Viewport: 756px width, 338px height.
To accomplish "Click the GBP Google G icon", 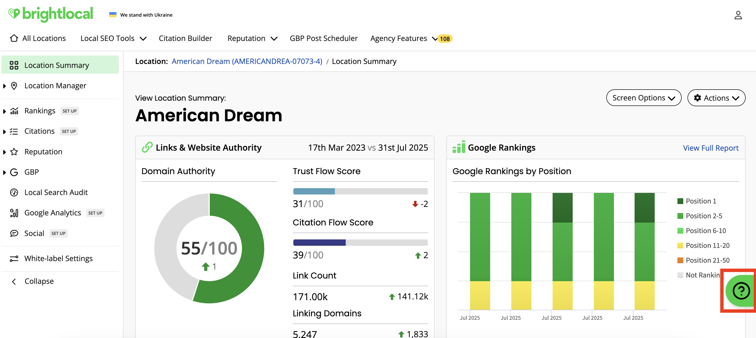I will 14,172.
